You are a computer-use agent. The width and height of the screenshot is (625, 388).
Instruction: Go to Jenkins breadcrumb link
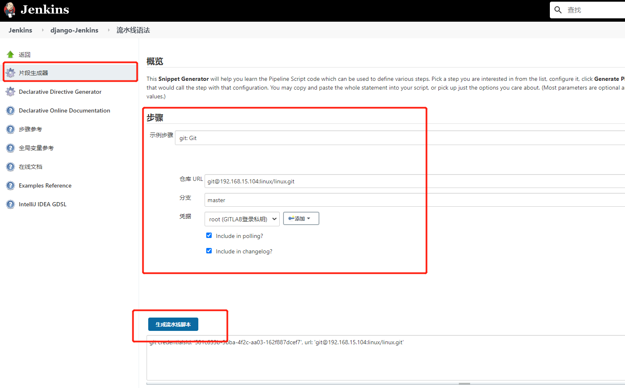20,30
